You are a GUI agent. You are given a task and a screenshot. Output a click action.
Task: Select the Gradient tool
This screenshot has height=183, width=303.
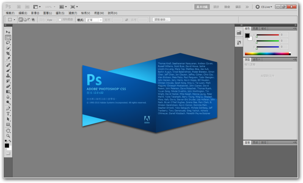pos(8,92)
